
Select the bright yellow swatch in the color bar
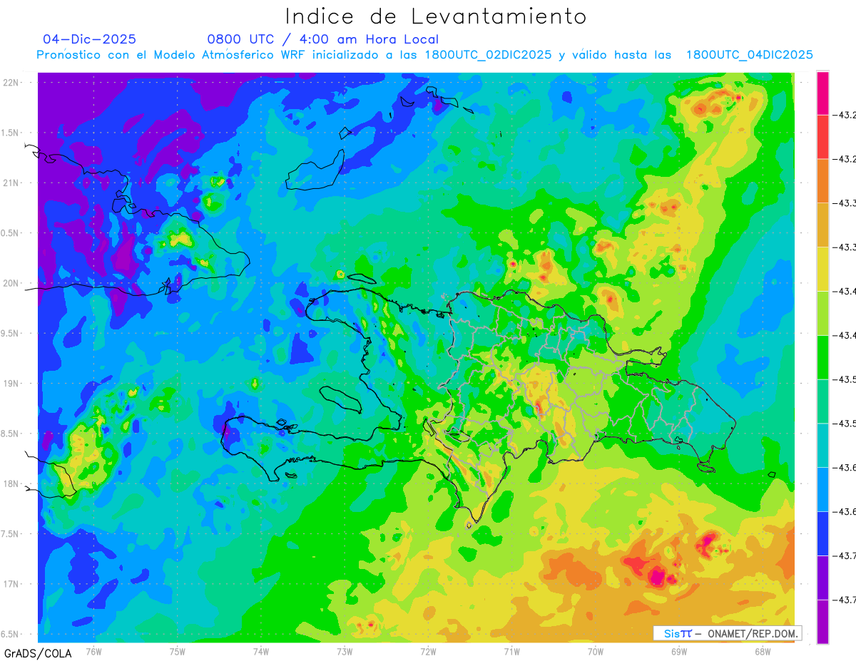click(822, 269)
